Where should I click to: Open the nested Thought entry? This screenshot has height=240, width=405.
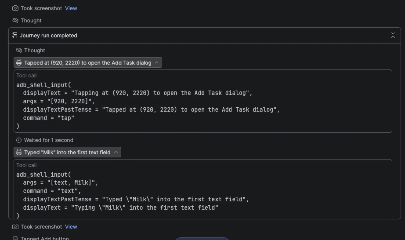coord(34,51)
